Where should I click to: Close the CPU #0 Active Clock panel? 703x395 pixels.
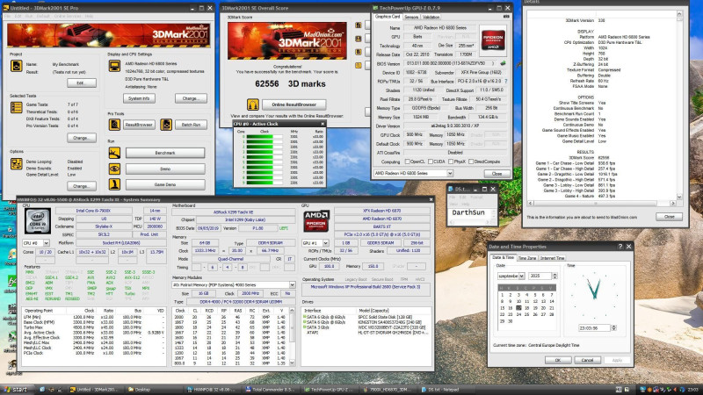pyautogui.click(x=323, y=124)
